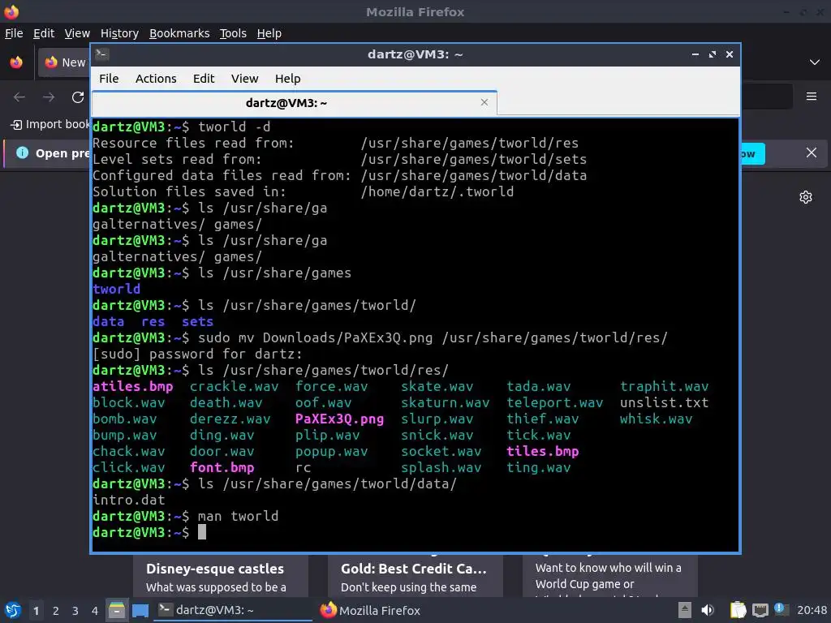
Task: Open terminal Help menu
Action: [288, 79]
